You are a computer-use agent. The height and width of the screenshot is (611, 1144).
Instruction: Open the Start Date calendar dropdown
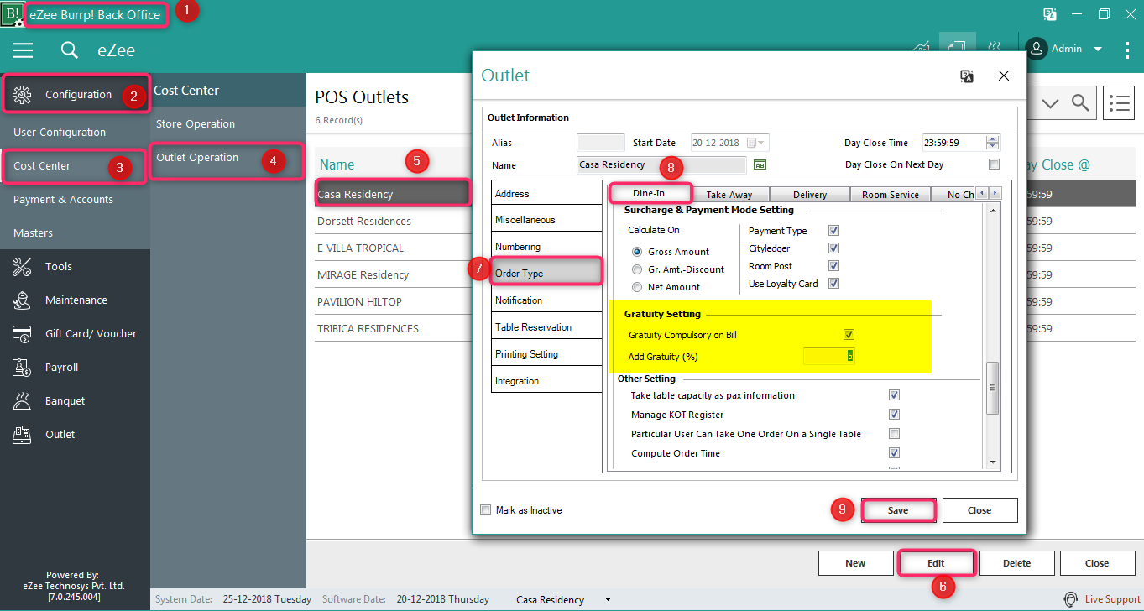coord(756,143)
